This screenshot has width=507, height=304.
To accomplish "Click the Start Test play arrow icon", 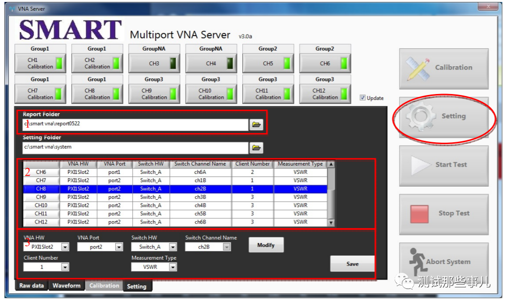I will tap(421, 165).
